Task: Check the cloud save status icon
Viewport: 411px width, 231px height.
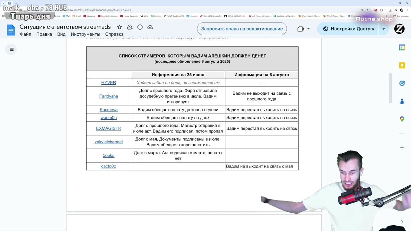Action: (150, 27)
